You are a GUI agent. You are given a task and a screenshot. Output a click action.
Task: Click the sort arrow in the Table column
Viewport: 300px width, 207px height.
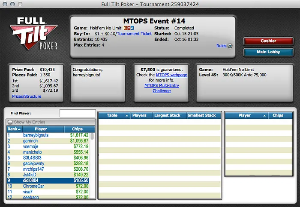coord(126,116)
